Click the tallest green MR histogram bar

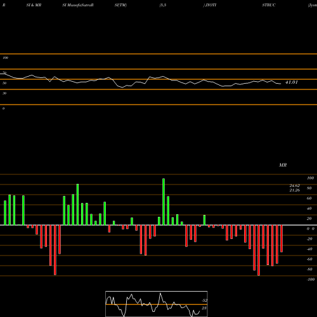click(164, 202)
